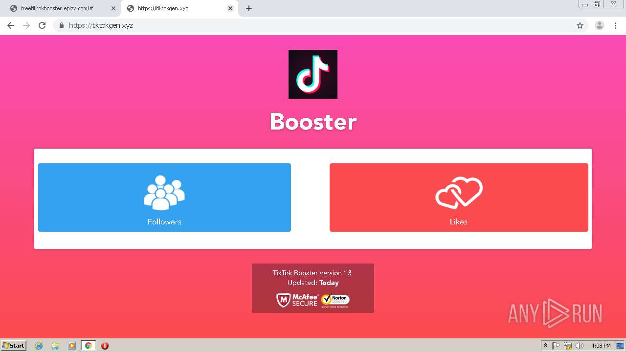The width and height of the screenshot is (626, 352).
Task: Open a new browser tab
Action: click(249, 8)
